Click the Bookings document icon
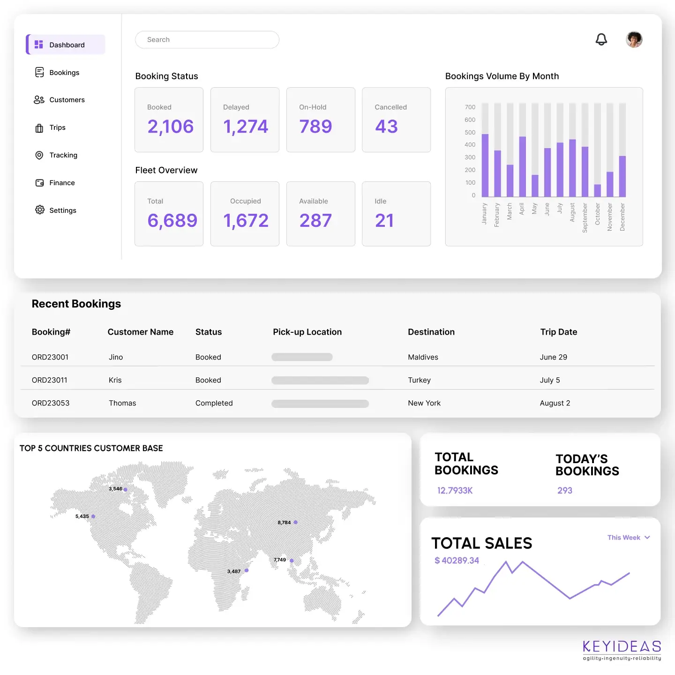 coord(39,72)
